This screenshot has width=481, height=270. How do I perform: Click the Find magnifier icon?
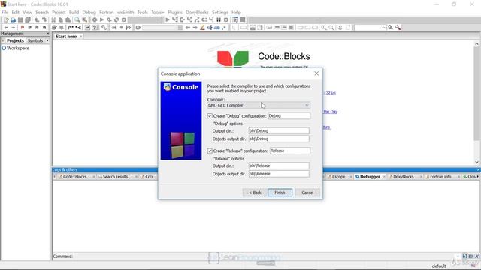pyautogui.click(x=77, y=20)
